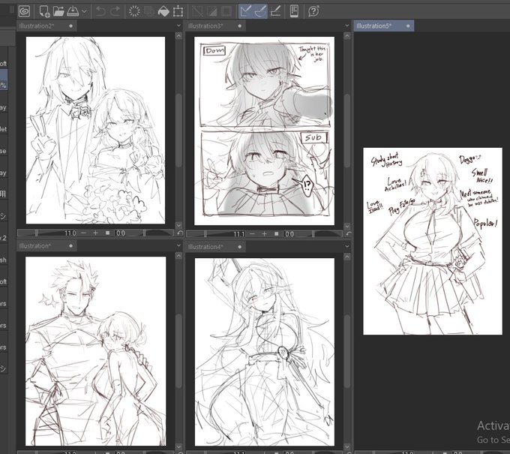This screenshot has height=454, width=510.
Task: Click the Undo arrow icon
Action: (100, 11)
